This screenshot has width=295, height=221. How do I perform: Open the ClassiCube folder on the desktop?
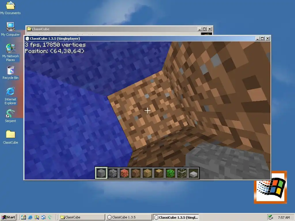(10, 137)
